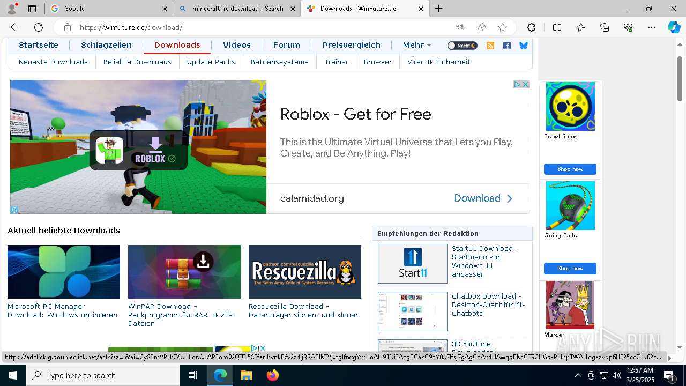Click the Start11 thumbnail image
The image size is (686, 386).
(413, 264)
